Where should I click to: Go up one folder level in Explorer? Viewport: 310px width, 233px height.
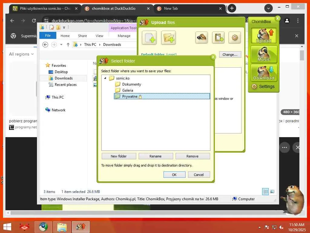tap(68, 45)
